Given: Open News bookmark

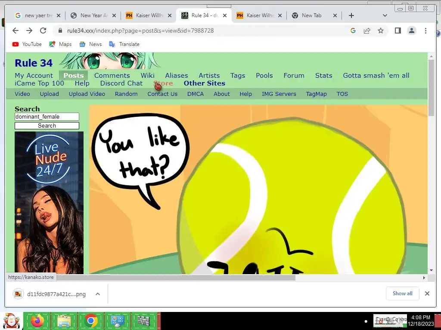Looking at the screenshot, I should [x=90, y=44].
